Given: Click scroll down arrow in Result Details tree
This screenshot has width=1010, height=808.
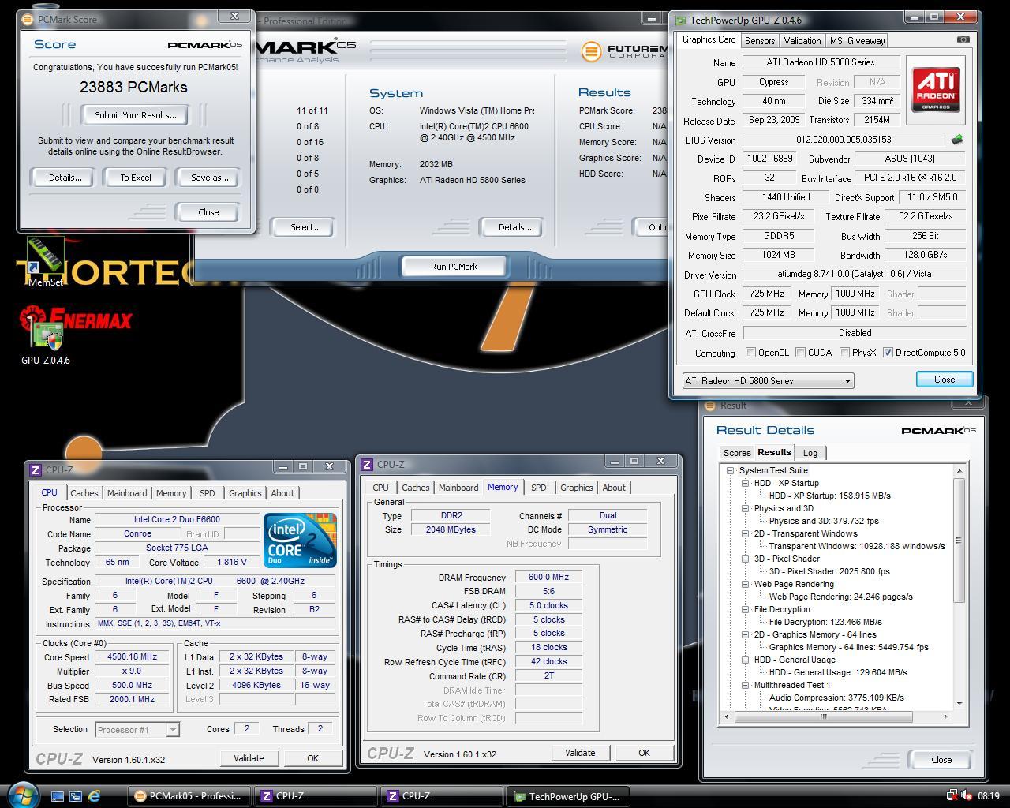Looking at the screenshot, I should (959, 703).
